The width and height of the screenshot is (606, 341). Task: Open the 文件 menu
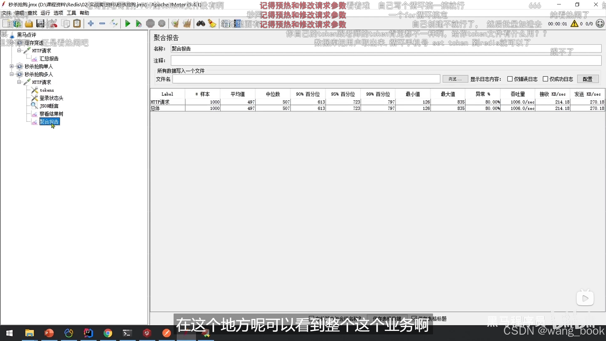coord(6,13)
